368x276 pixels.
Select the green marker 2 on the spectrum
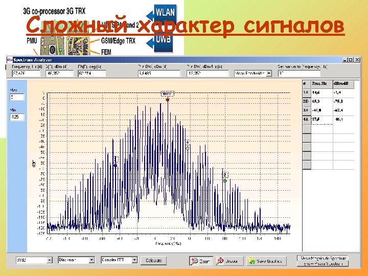point(225,181)
